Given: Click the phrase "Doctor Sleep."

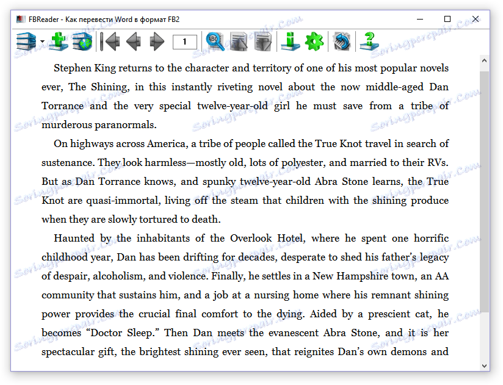Looking at the screenshot, I should 123,333.
